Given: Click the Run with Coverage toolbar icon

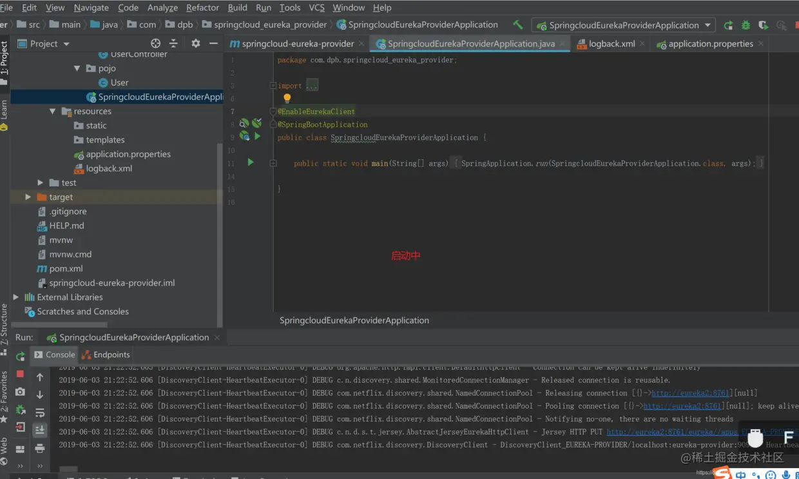Looking at the screenshot, I should [x=763, y=25].
